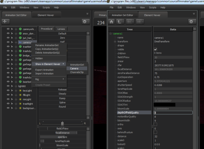Go to Element Viewer home button
204x149 pixels.
coord(111,22)
